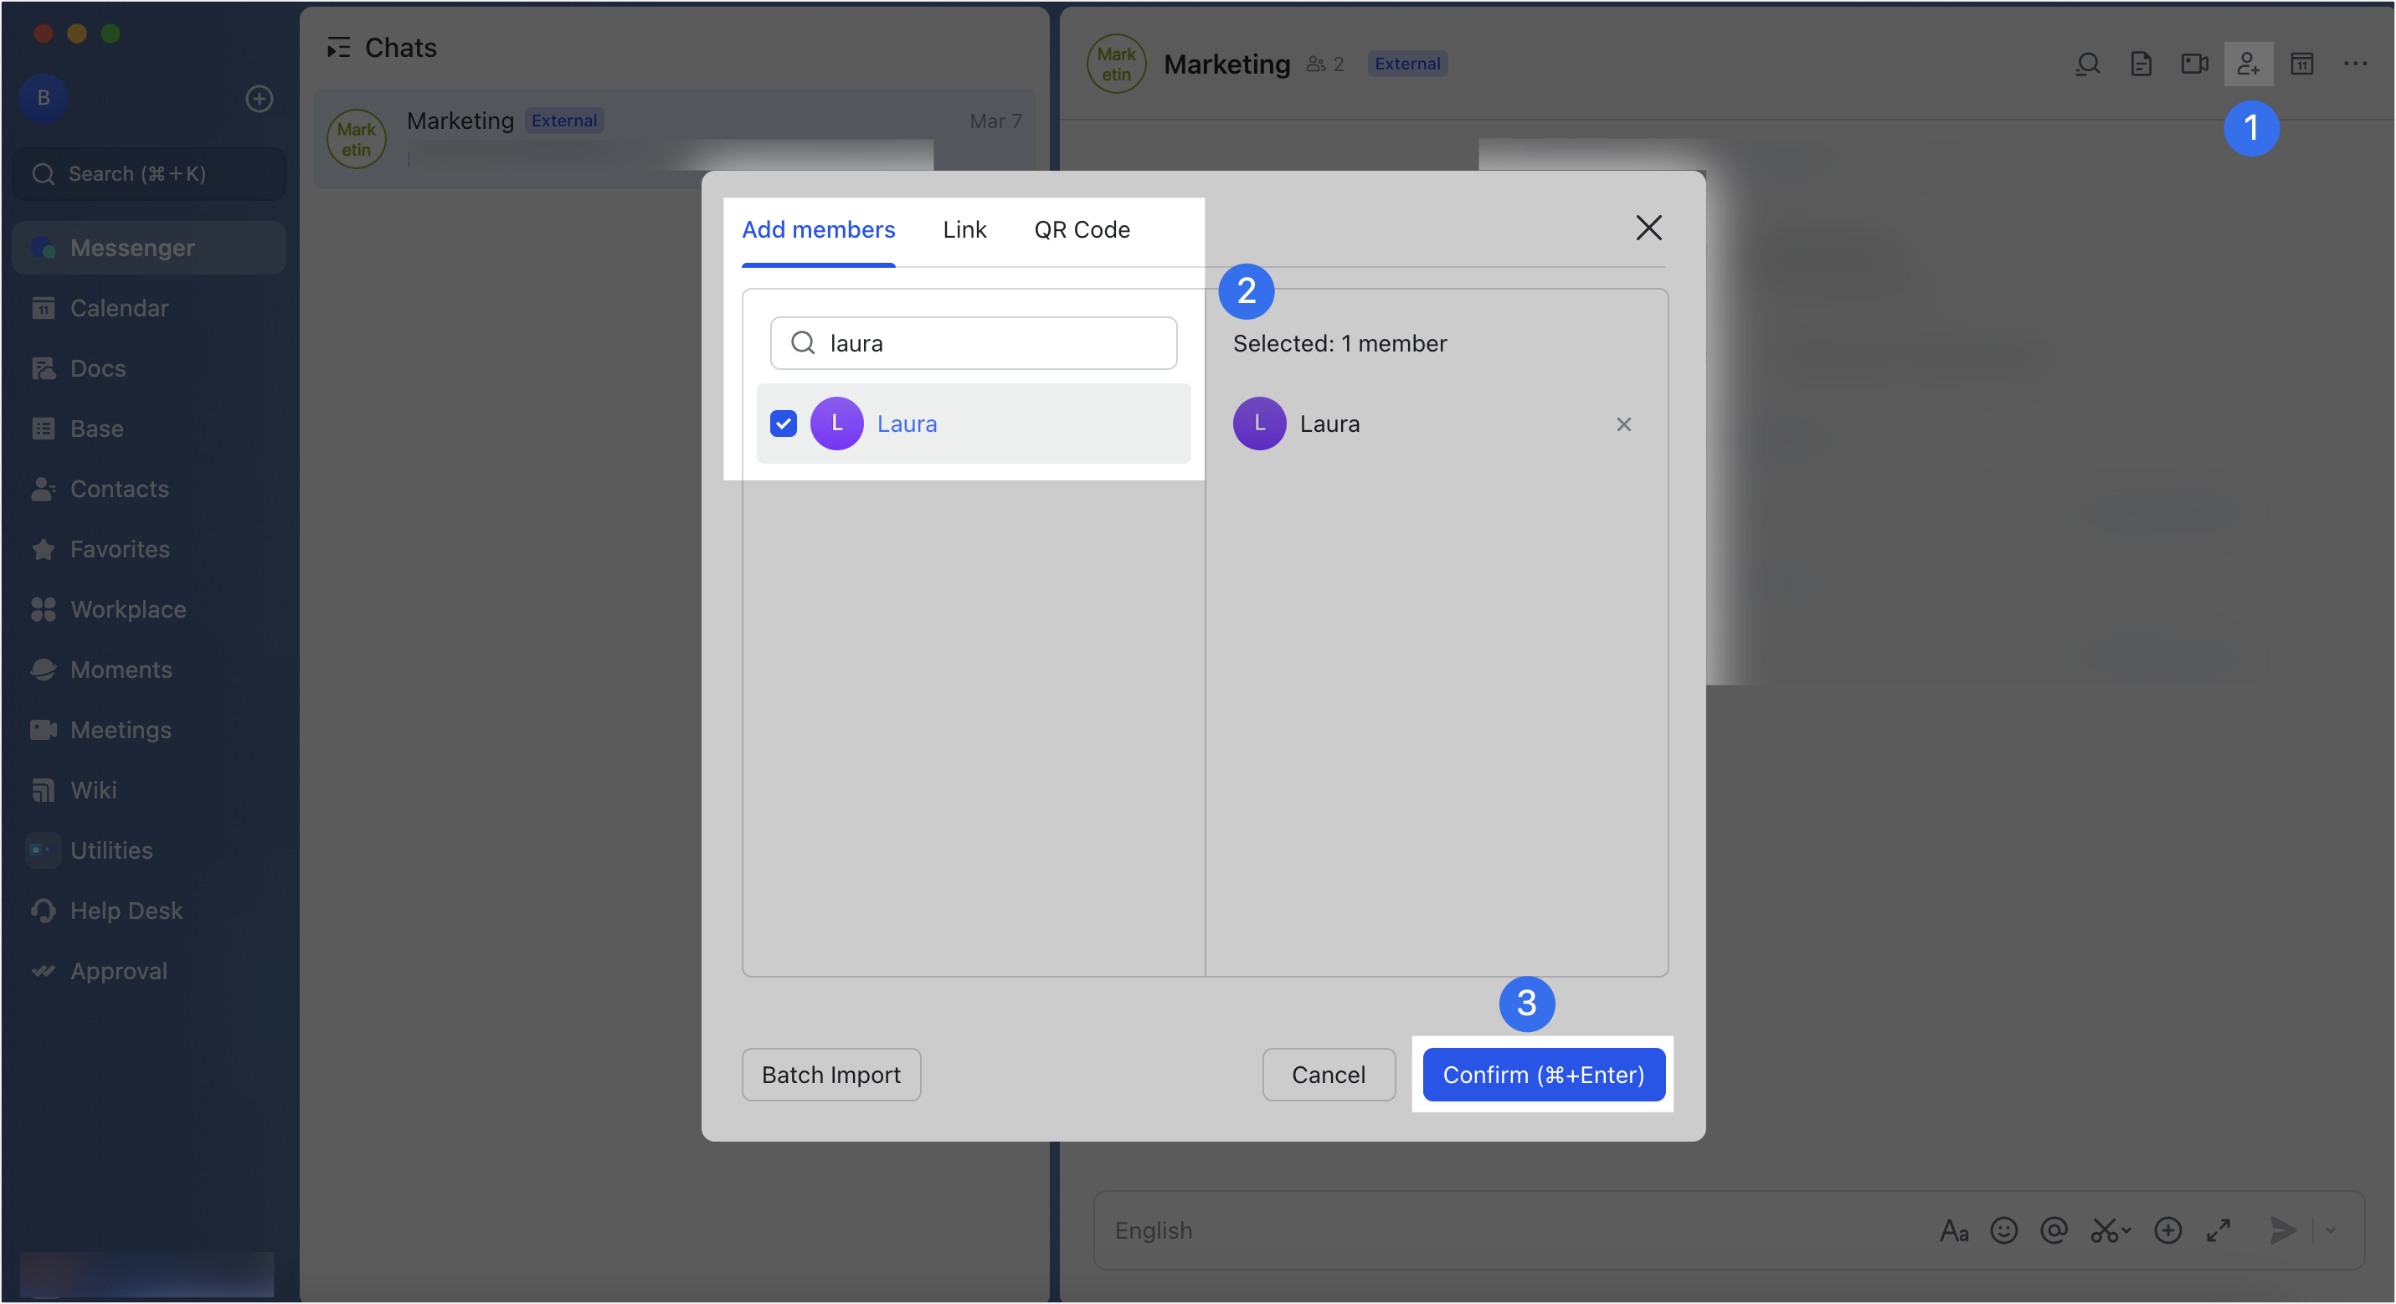Close the Add members dialog
The height and width of the screenshot is (1304, 2396).
1648,228
